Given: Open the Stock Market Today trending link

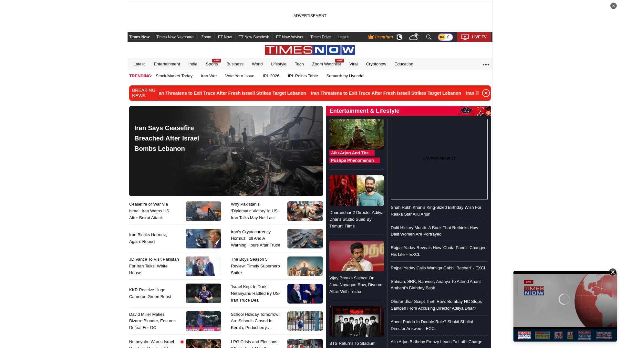Looking at the screenshot, I should point(174,76).
